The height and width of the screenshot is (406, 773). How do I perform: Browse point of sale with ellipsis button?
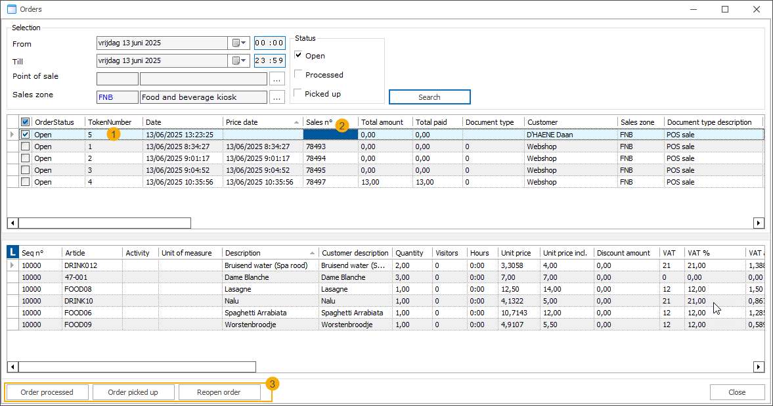[x=277, y=79]
